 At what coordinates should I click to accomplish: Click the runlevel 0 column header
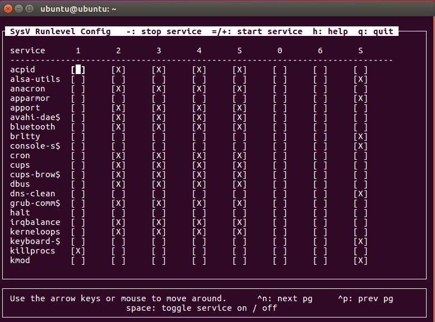tap(280, 51)
